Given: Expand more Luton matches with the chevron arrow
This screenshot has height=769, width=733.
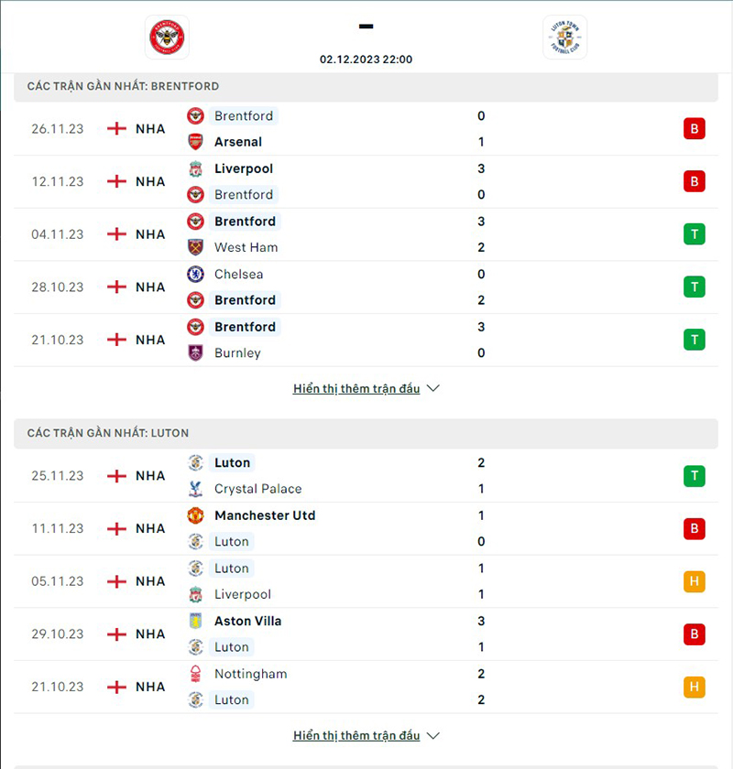Looking at the screenshot, I should 432,735.
